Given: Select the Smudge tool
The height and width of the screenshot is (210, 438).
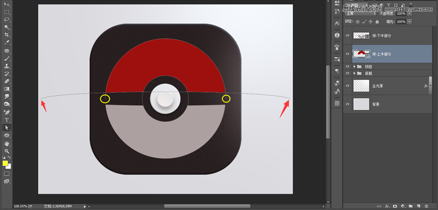Looking at the screenshot, I should pyautogui.click(x=7, y=96).
